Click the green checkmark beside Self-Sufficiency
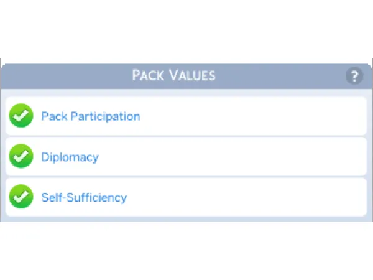This screenshot has width=373, height=280. (21, 197)
